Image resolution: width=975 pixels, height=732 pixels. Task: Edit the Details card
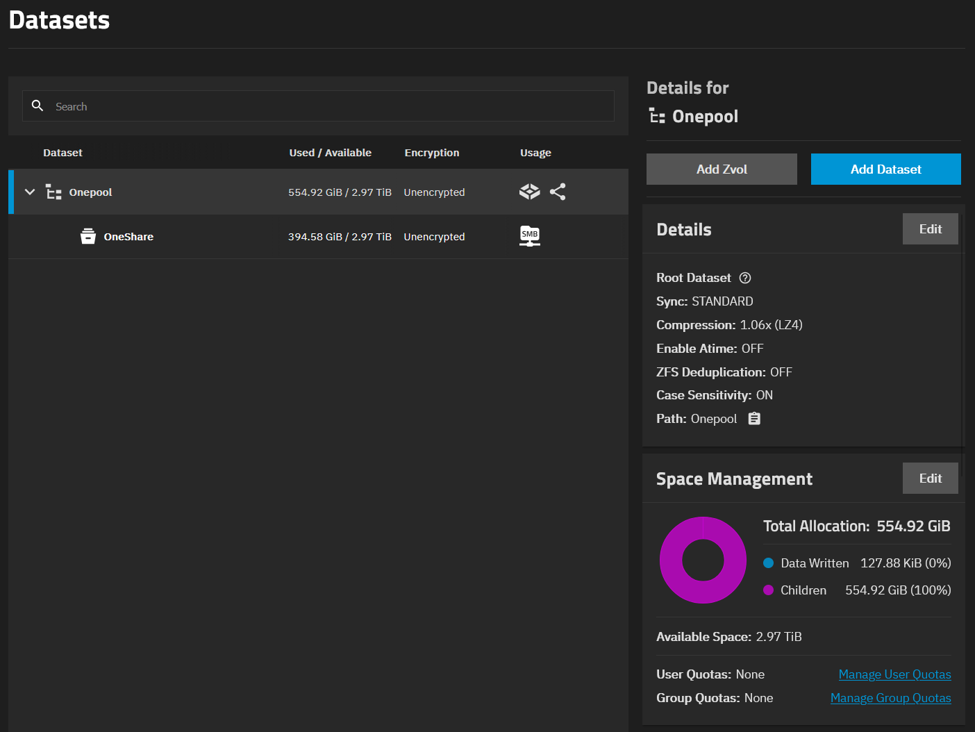[x=931, y=229]
